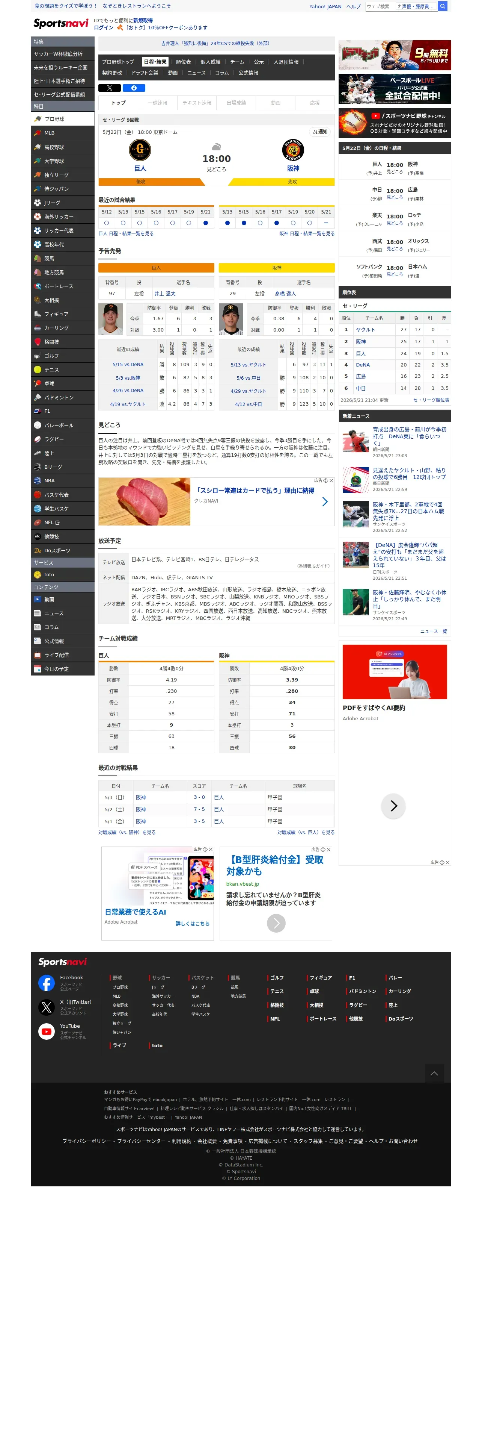Click the フィギュア skate icon in sidebar
The width and height of the screenshot is (482, 1448).
38,314
